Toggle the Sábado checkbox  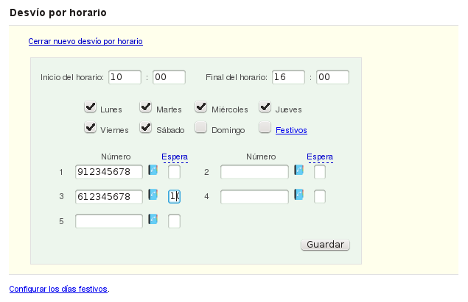point(145,128)
